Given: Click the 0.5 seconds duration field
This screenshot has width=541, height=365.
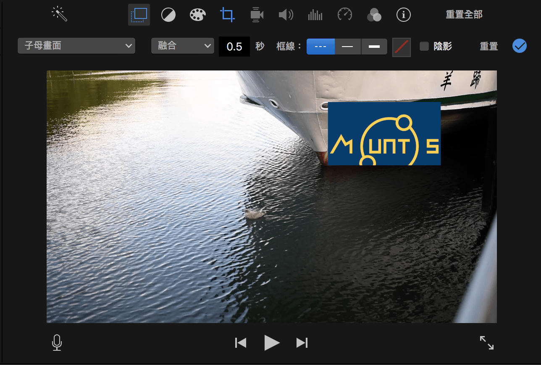Looking at the screenshot, I should point(234,46).
